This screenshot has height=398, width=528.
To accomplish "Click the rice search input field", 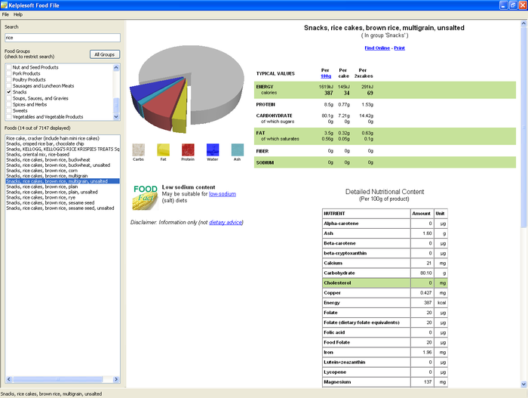I will pos(62,37).
